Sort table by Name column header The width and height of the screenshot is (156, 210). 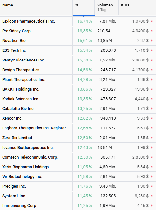tap(8, 5)
